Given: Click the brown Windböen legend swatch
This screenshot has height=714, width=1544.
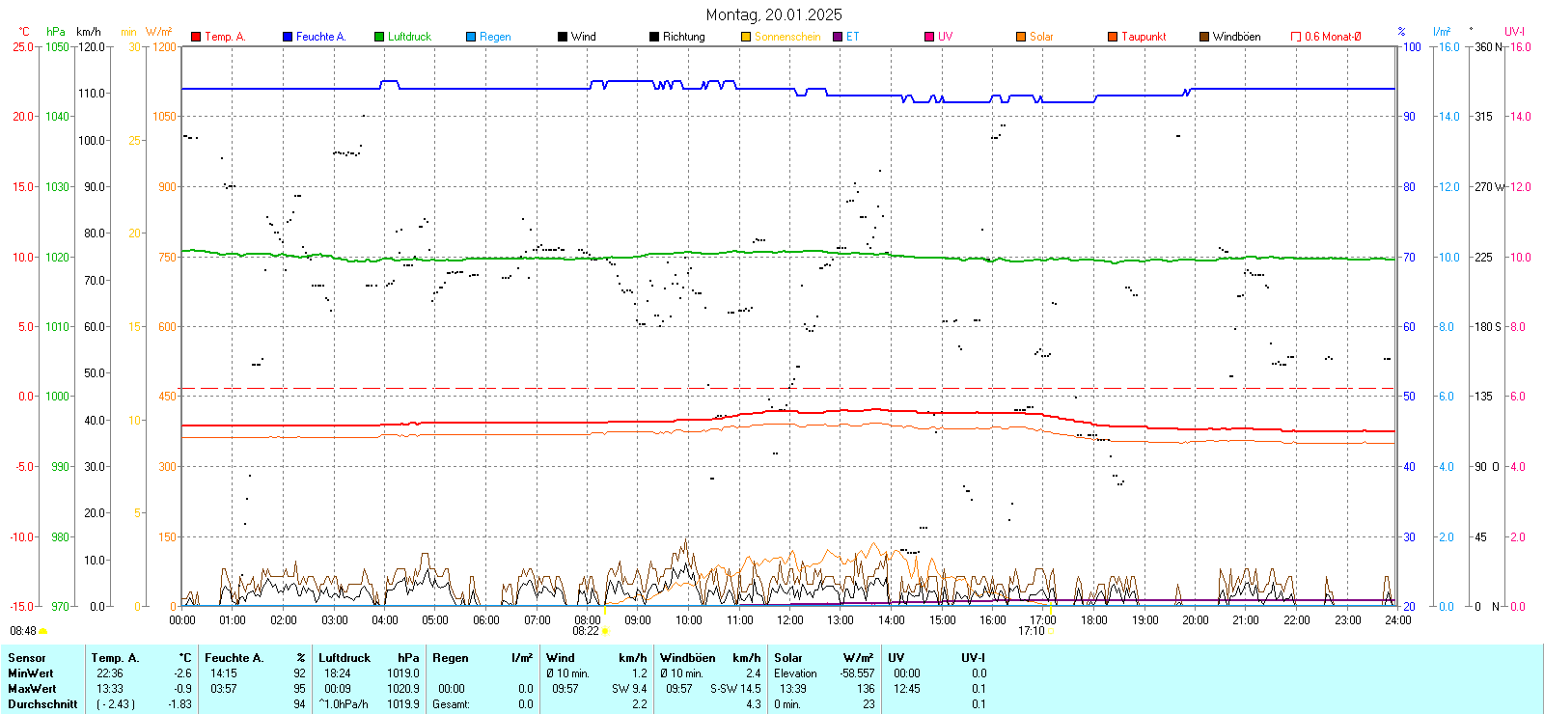Looking at the screenshot, I should point(1204,37).
